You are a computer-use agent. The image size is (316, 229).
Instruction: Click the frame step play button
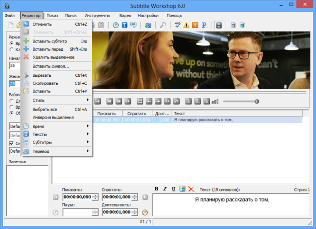pos(128,101)
